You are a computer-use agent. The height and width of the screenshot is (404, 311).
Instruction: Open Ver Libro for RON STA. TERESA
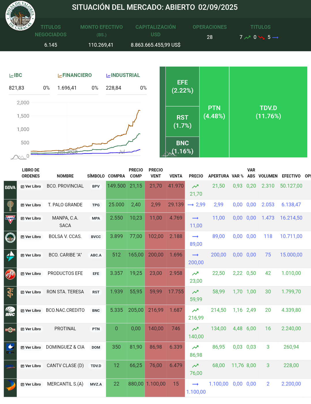click(x=31, y=292)
